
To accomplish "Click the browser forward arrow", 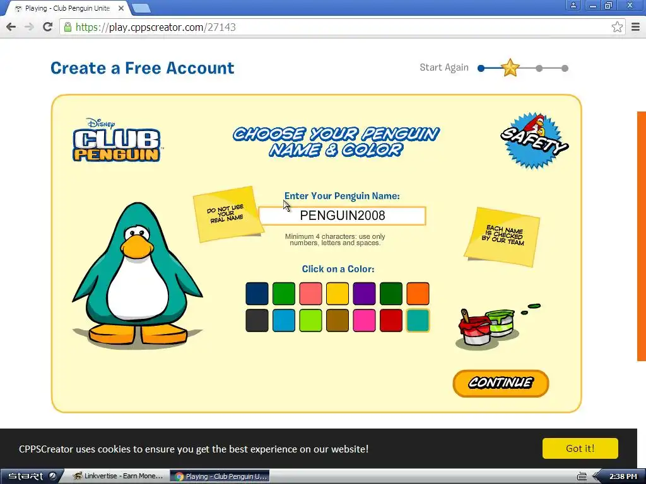I will pyautogui.click(x=29, y=27).
